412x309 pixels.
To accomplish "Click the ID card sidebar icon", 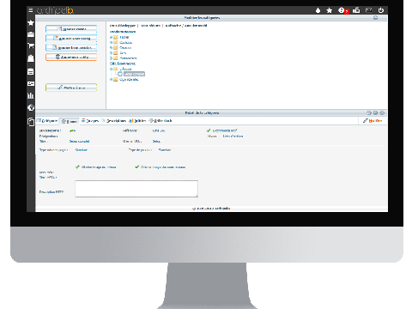I will click(x=31, y=83).
